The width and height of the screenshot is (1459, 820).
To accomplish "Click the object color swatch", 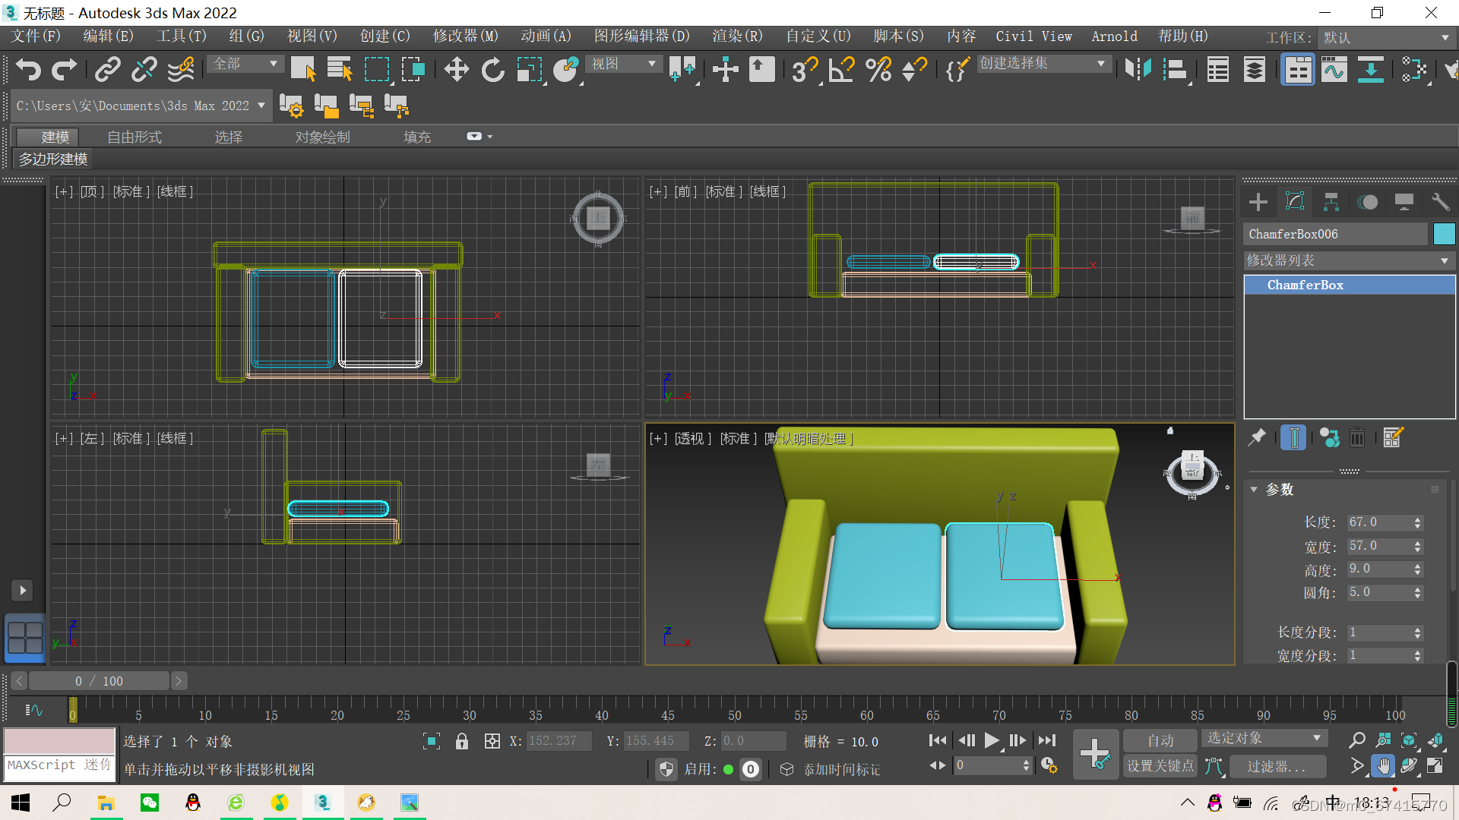I will click(x=1444, y=234).
